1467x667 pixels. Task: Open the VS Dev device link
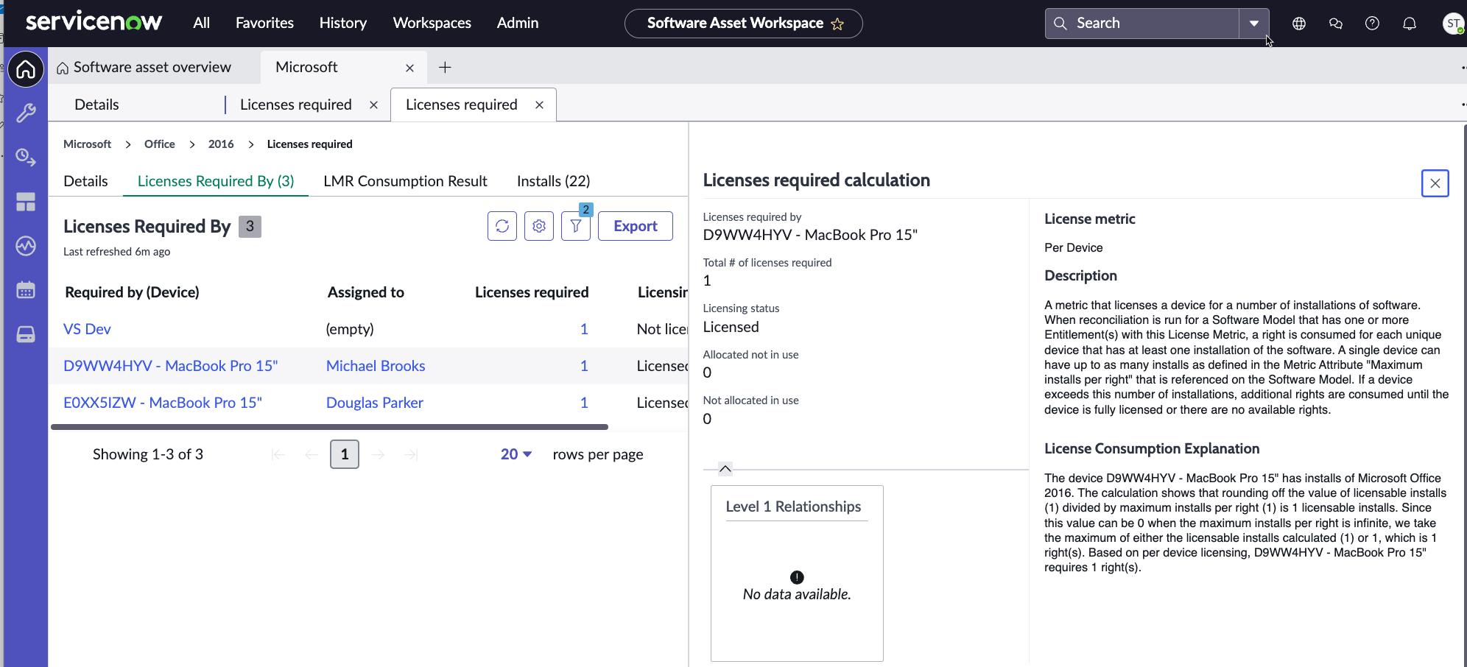pos(87,329)
